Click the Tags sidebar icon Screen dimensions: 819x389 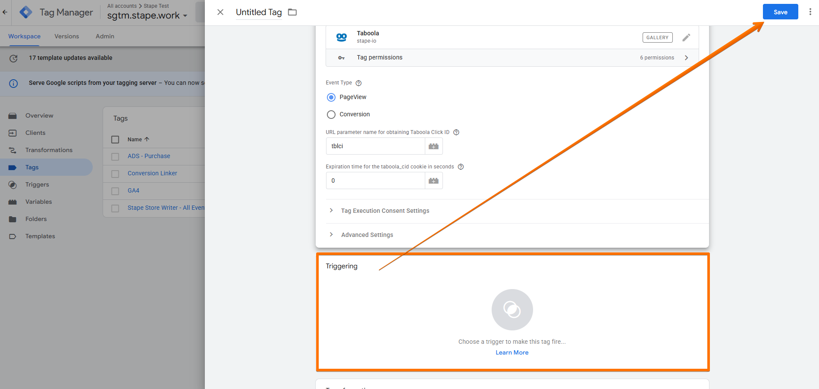pyautogui.click(x=13, y=168)
